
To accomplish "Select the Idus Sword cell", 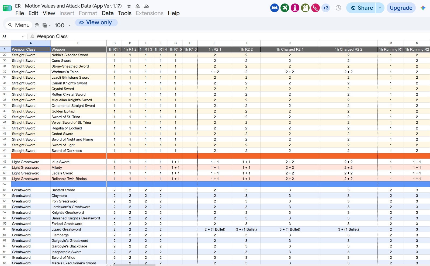I will [78, 162].
